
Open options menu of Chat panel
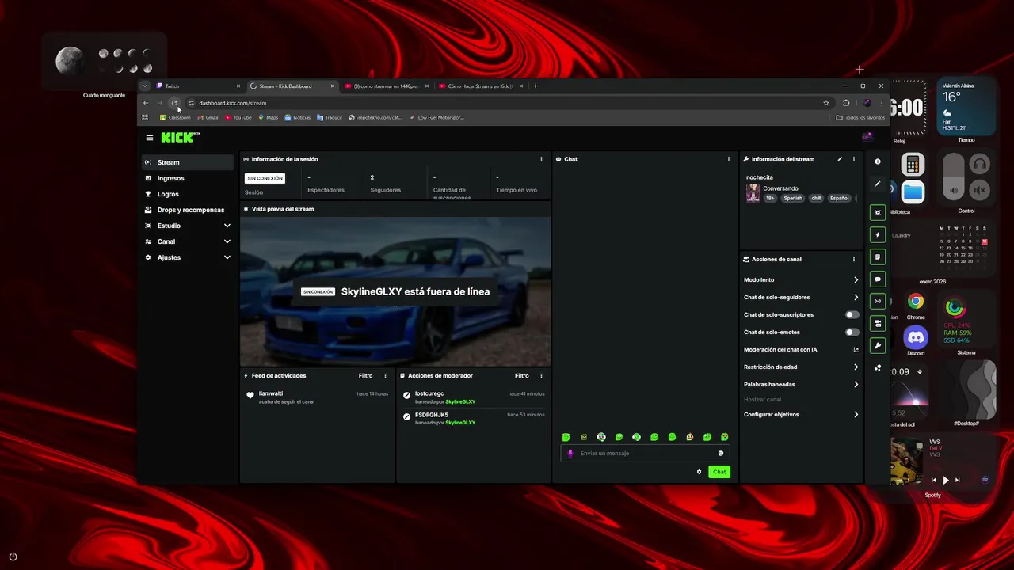click(x=729, y=159)
